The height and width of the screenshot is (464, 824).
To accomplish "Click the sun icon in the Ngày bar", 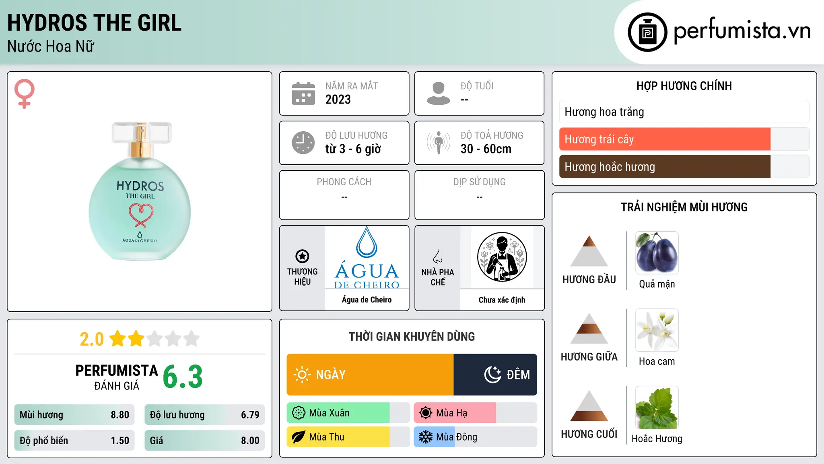I will [302, 375].
